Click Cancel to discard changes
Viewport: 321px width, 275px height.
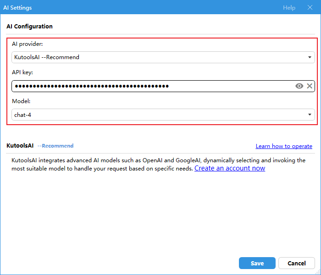point(296,263)
